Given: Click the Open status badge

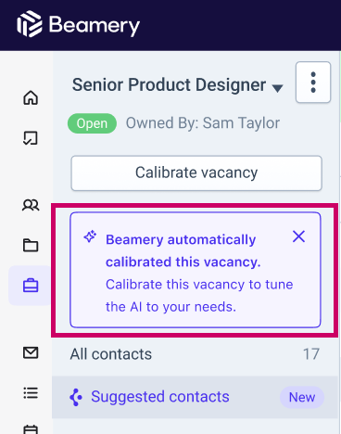Looking at the screenshot, I should coord(92,123).
